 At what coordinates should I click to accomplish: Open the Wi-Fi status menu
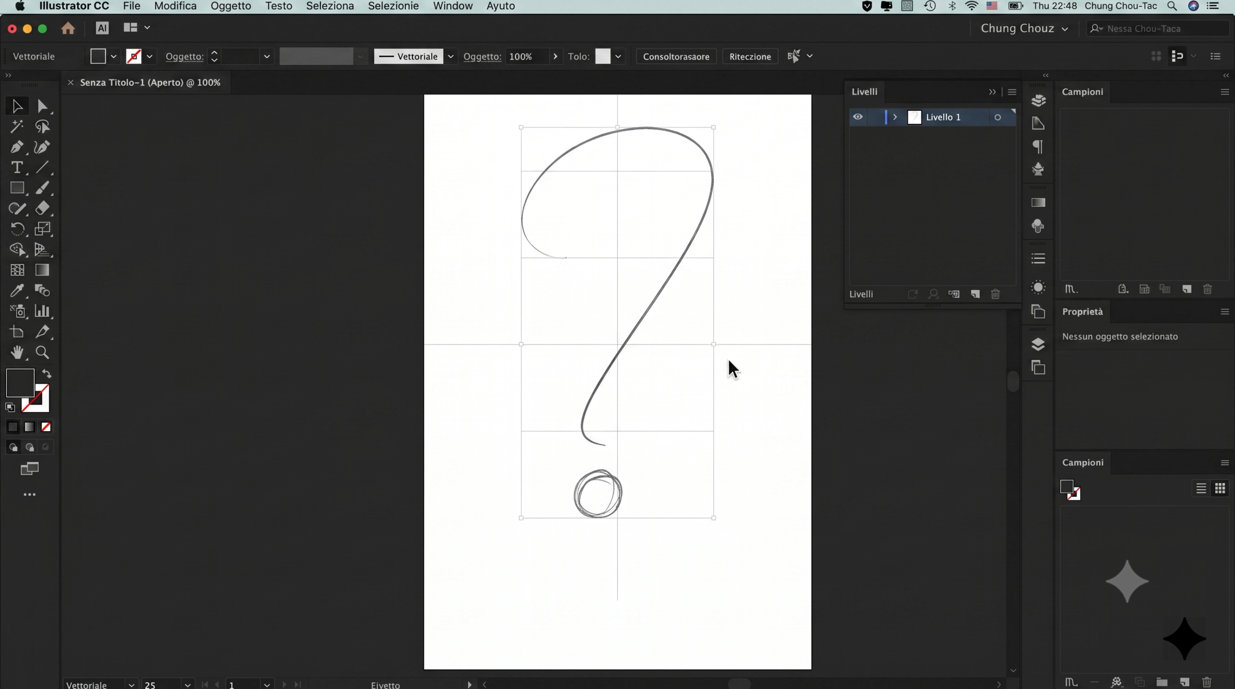click(x=971, y=6)
